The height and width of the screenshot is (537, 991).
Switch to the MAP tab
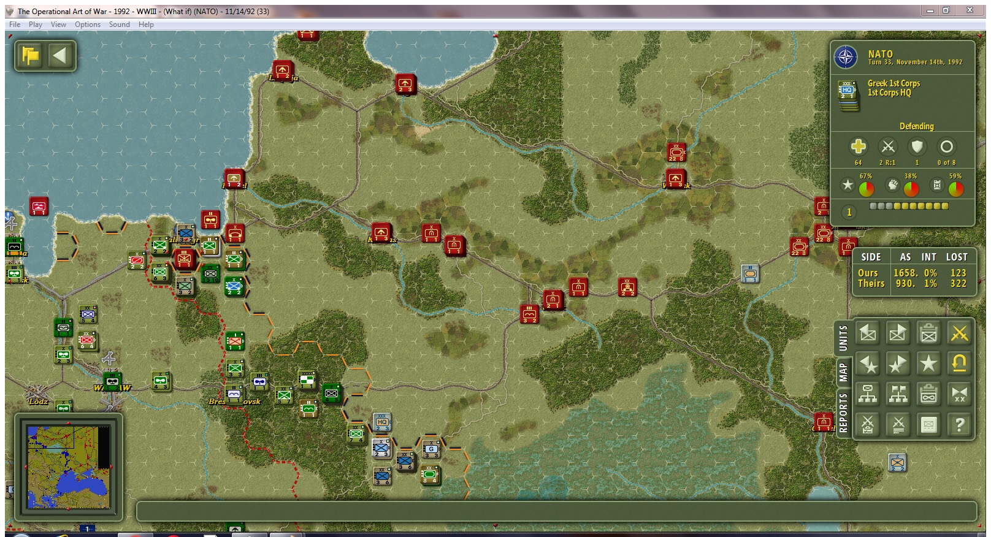843,372
